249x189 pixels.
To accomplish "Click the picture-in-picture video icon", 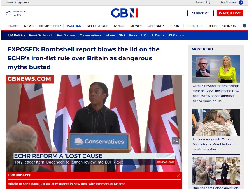I will tap(175, 140).
